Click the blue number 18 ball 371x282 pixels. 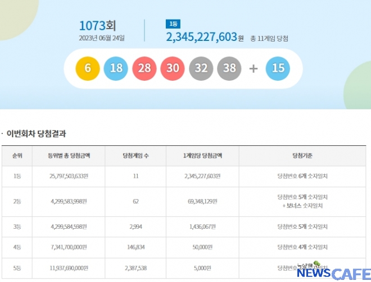116,68
